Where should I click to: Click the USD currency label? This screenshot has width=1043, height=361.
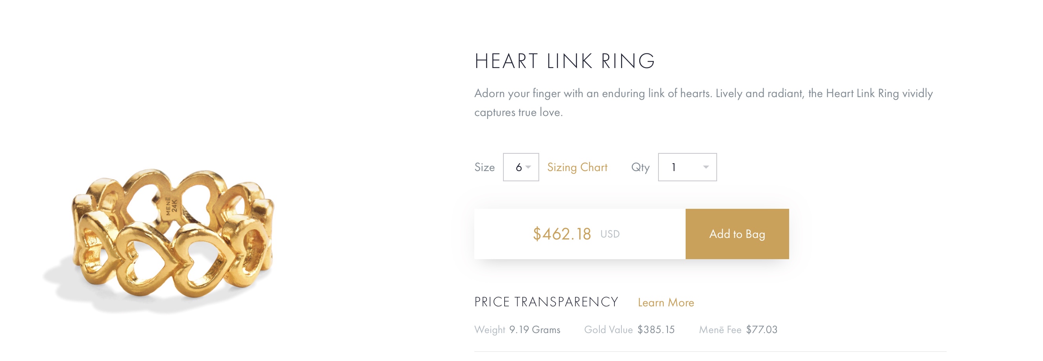click(x=610, y=234)
